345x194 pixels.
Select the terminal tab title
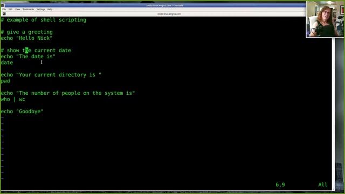pos(169,14)
